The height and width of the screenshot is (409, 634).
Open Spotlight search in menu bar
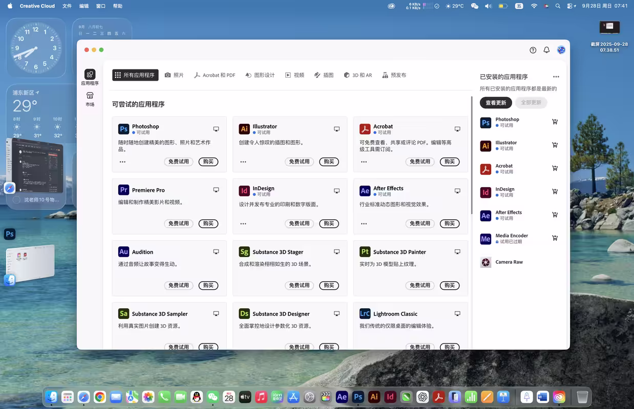click(x=558, y=6)
